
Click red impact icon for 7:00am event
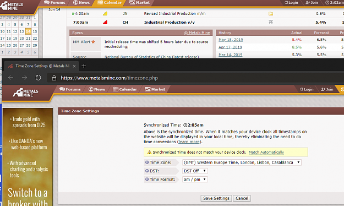point(105,23)
